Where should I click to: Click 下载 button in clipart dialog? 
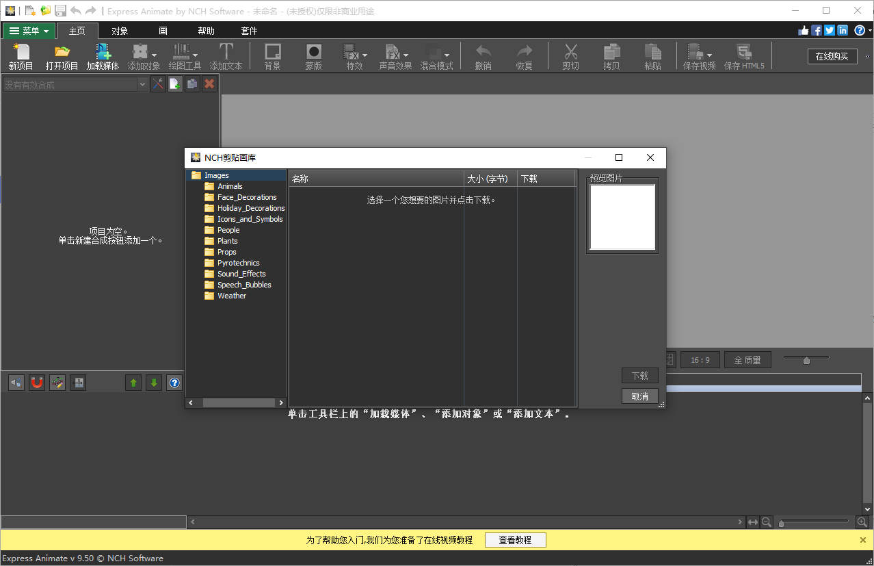[x=640, y=376]
